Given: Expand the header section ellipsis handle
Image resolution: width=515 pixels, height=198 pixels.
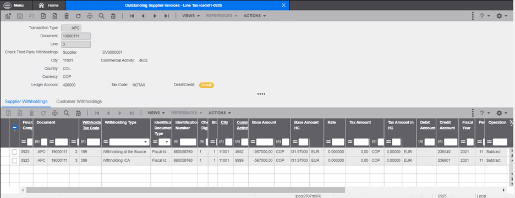Looking at the screenshot, I should [x=261, y=94].
